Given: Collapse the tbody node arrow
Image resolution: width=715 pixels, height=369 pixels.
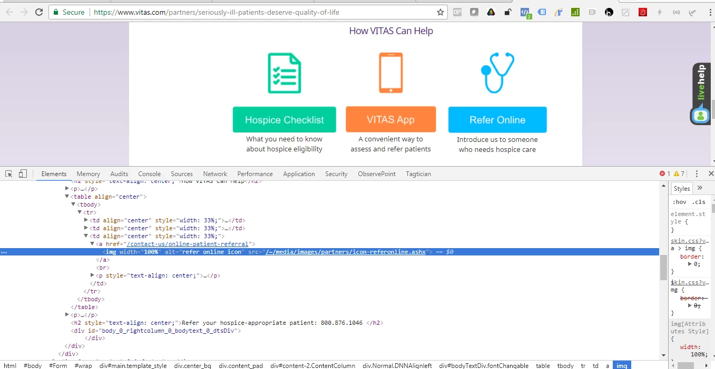Looking at the screenshot, I should click(73, 204).
